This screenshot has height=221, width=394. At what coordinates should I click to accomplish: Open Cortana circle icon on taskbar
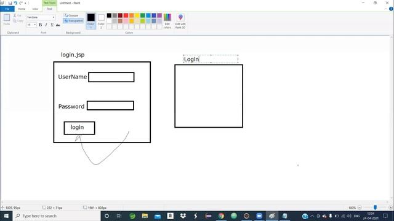[x=107, y=215]
